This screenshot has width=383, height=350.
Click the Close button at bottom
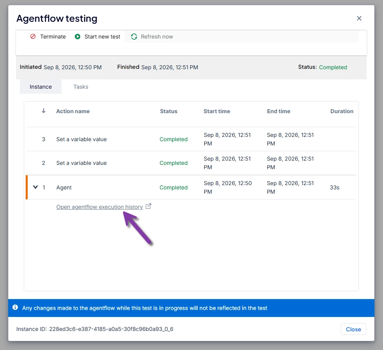tap(353, 329)
